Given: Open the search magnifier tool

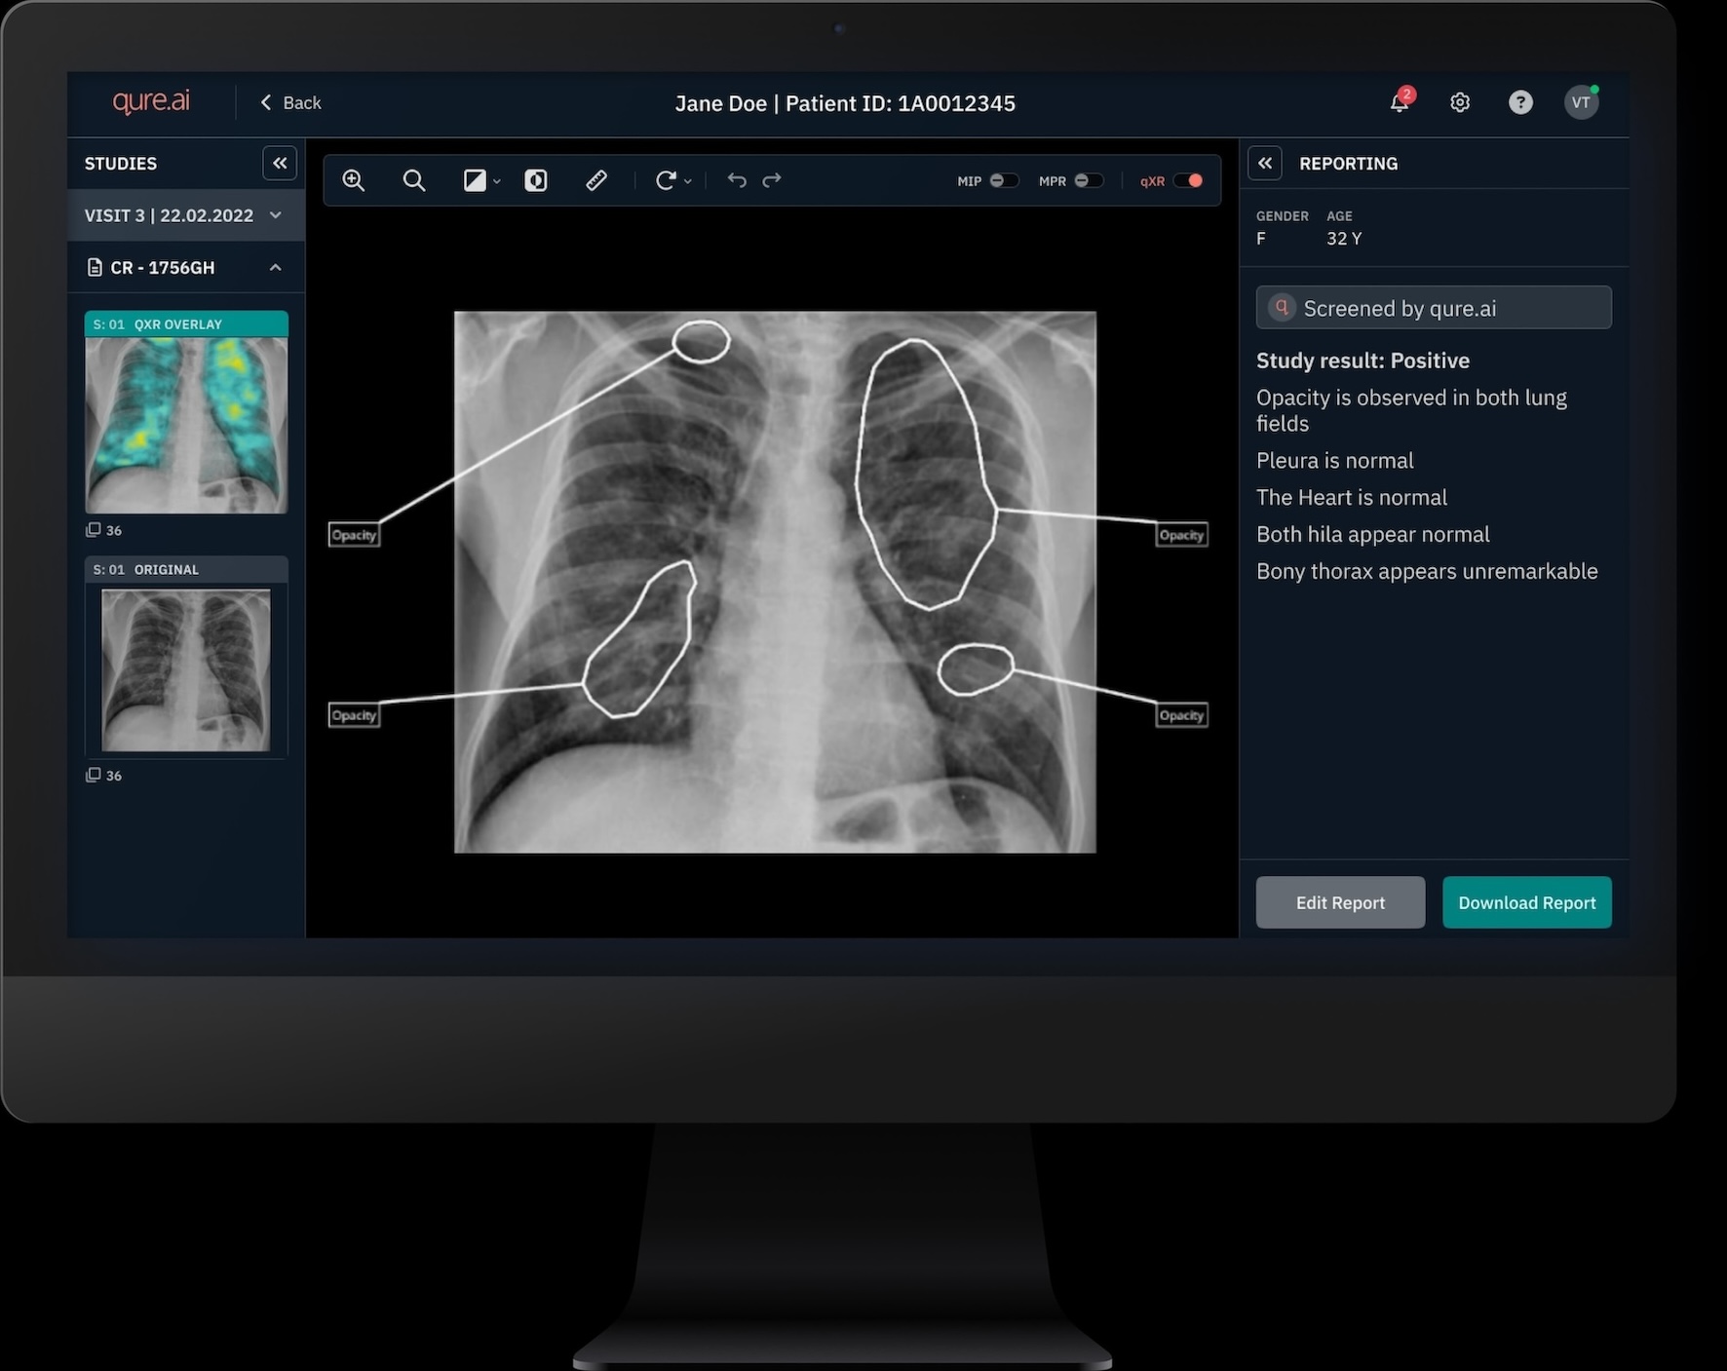Looking at the screenshot, I should 414,180.
